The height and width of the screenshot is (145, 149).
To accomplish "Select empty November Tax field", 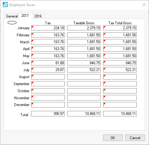I will 48,98.
